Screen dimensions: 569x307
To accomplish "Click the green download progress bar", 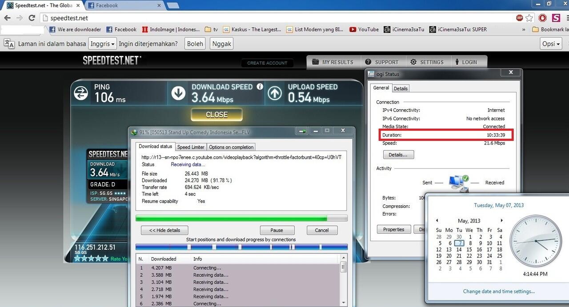I will 241,219.
